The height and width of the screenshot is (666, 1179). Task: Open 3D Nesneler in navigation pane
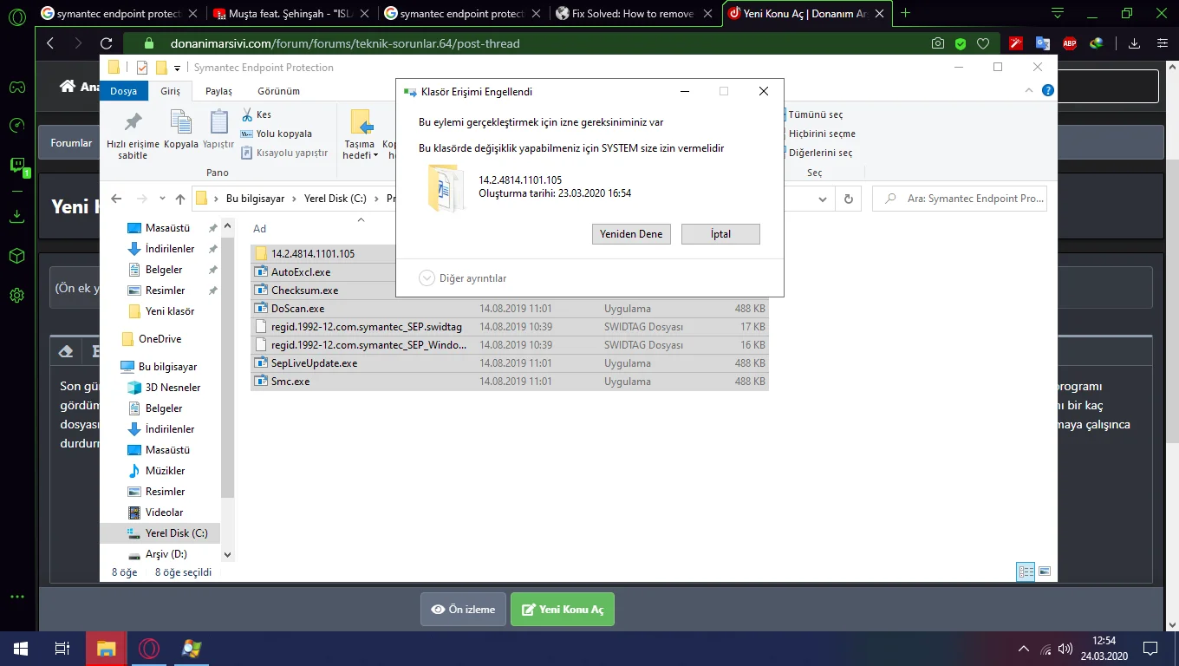click(173, 388)
